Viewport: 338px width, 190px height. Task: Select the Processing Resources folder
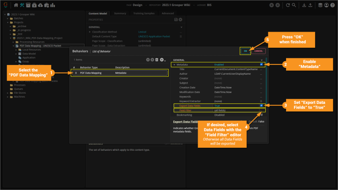32,42
